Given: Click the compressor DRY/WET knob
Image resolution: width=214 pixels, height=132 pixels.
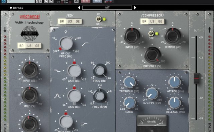Looking at the screenshot, I should pyautogui.click(x=152, y=55).
